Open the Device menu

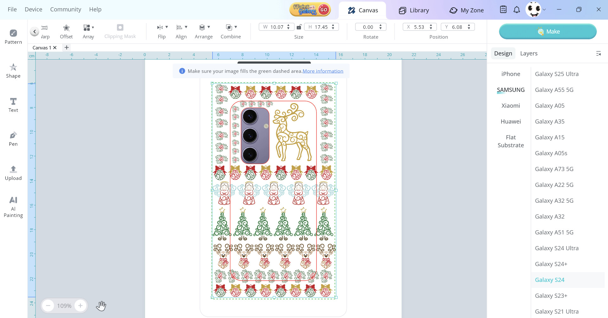33,10
